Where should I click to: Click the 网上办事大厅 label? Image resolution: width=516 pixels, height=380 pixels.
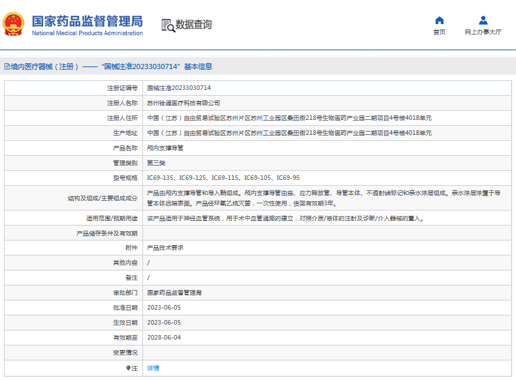483,32
